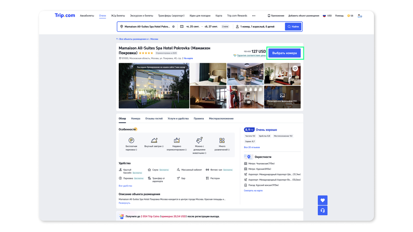The height and width of the screenshot is (232, 413).
Task: Click the free parking P feature icon
Action: [x=131, y=140]
